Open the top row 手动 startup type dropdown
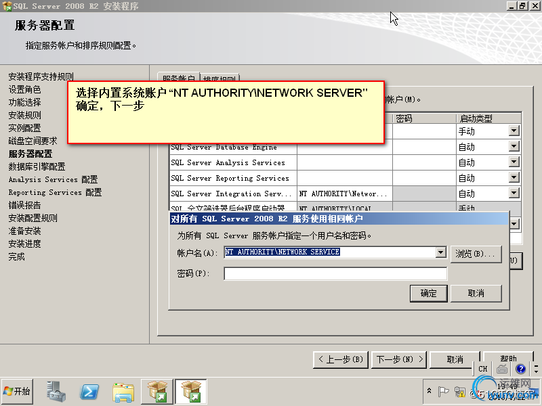 (514, 131)
